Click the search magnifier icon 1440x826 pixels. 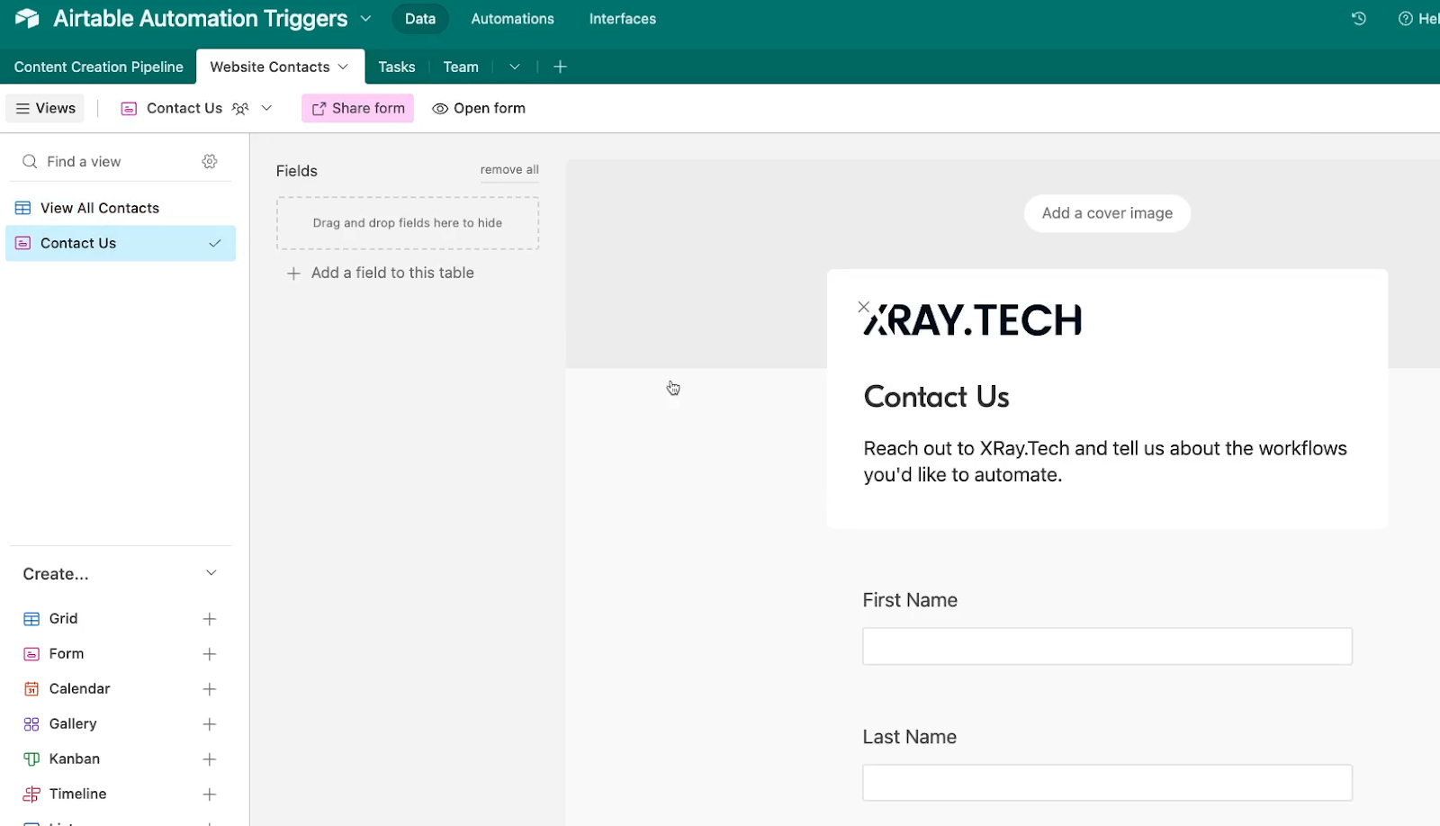pos(30,161)
